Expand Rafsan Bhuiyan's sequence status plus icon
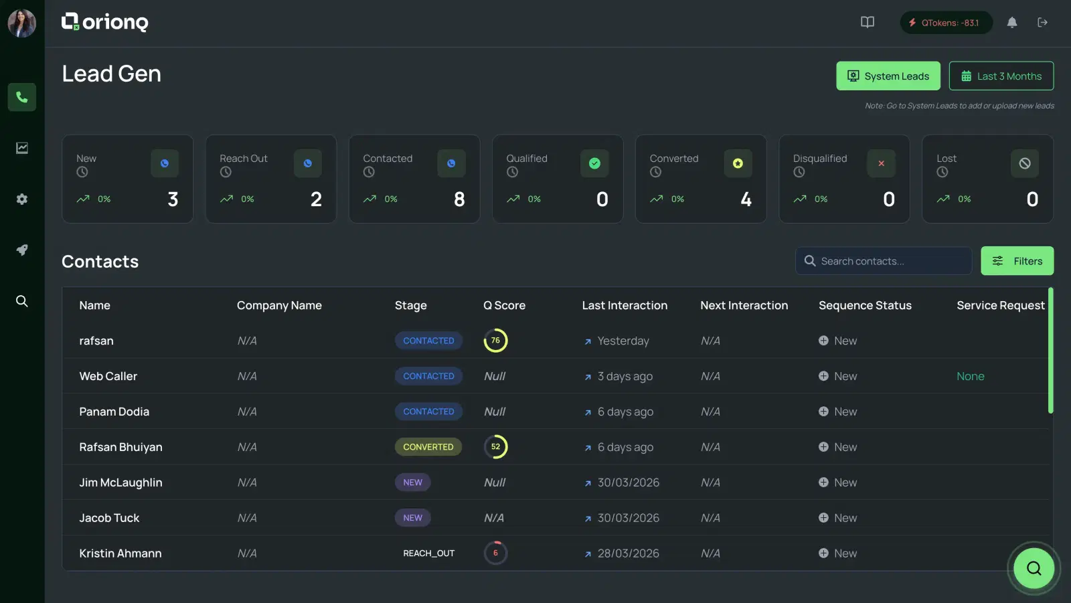The image size is (1071, 603). 823,446
